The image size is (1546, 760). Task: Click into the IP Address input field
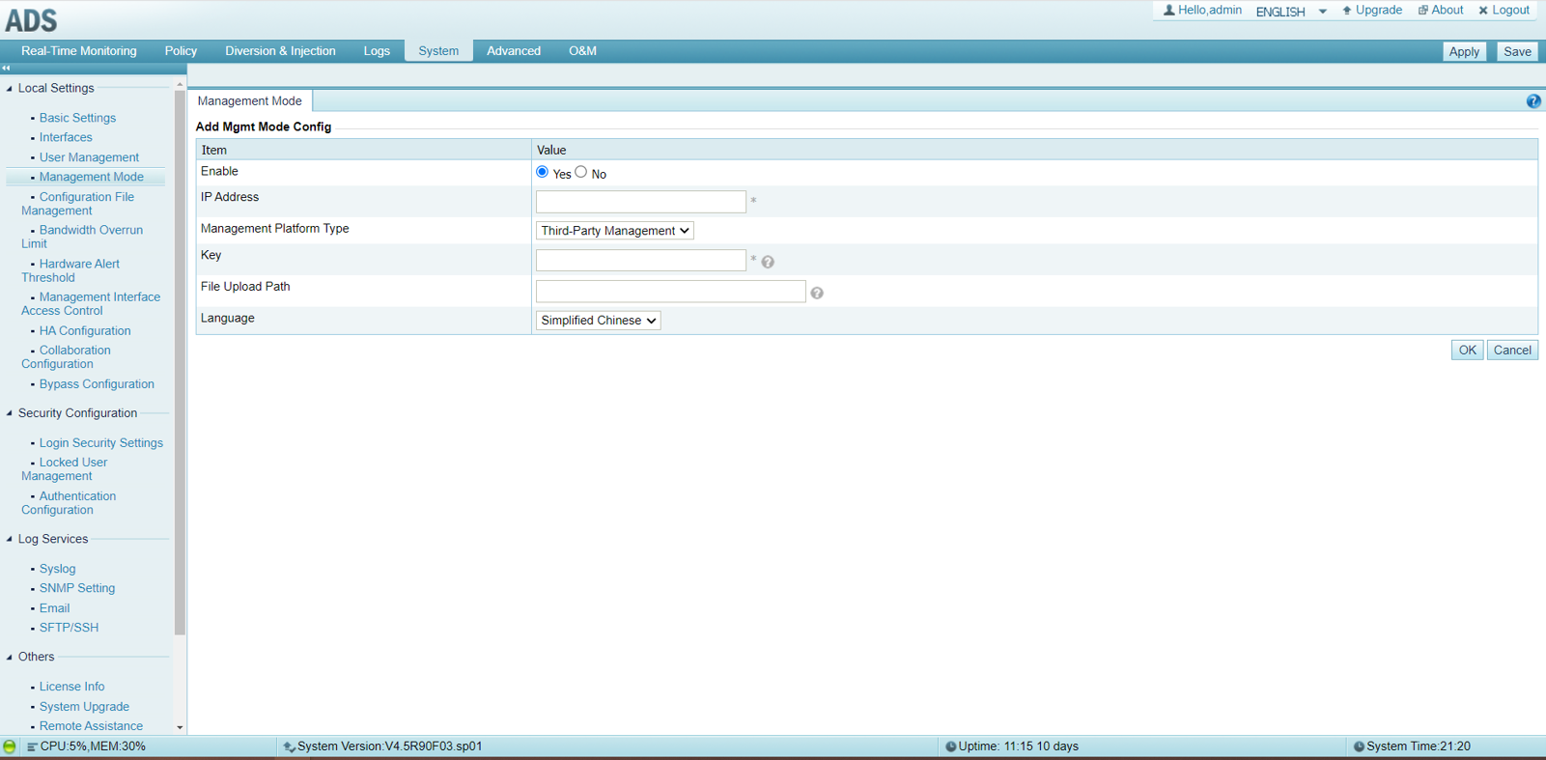[x=640, y=202]
